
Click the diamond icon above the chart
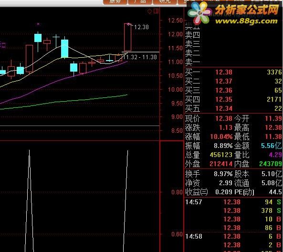tap(150, 11)
